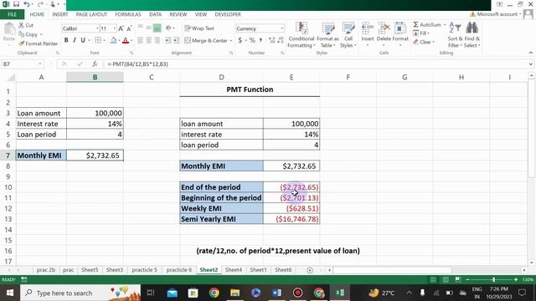Click Fill button in Editing group

(x=421, y=33)
